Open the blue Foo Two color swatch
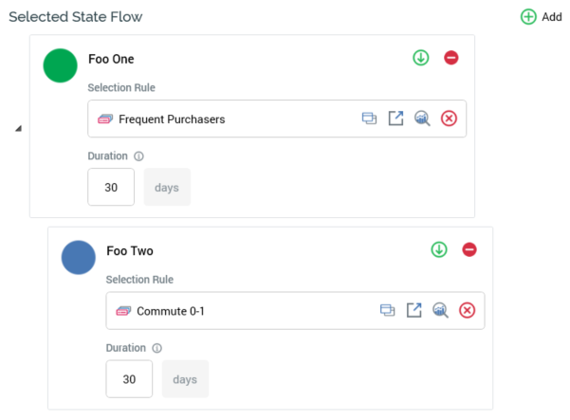 [78, 257]
